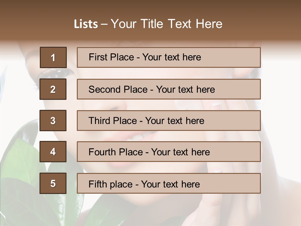Click the woman's eye in background

click(57, 73)
